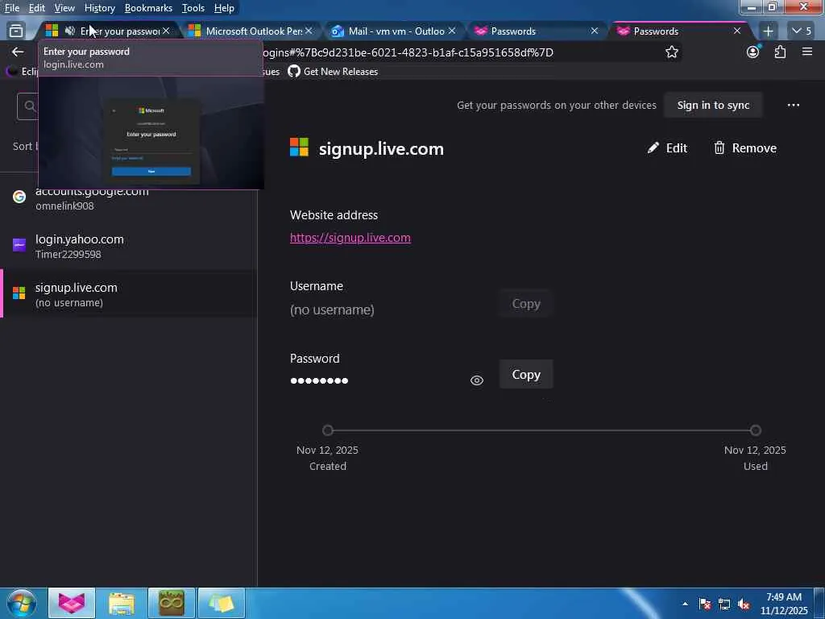Close the Mail - vm vm tab

pyautogui.click(x=451, y=31)
